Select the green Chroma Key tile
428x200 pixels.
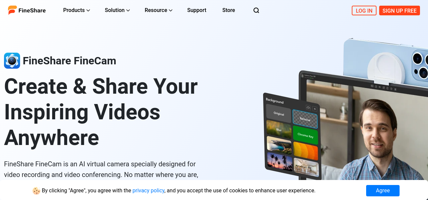click(305, 135)
